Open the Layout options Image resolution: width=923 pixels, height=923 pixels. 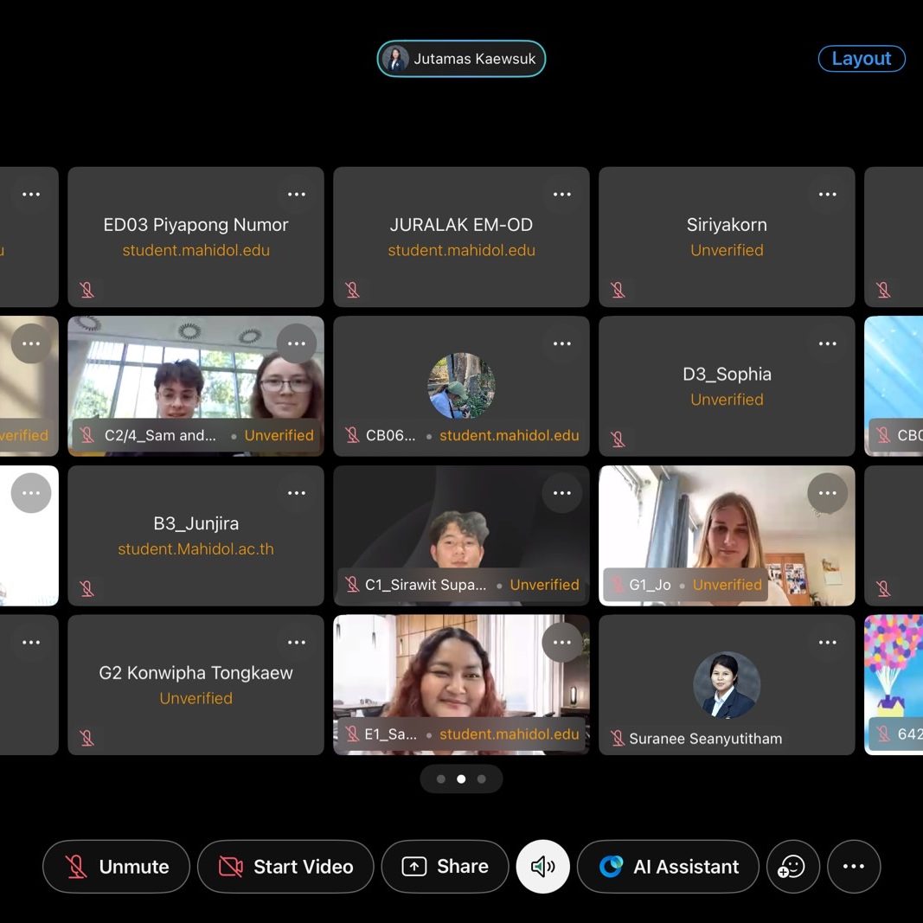point(861,59)
